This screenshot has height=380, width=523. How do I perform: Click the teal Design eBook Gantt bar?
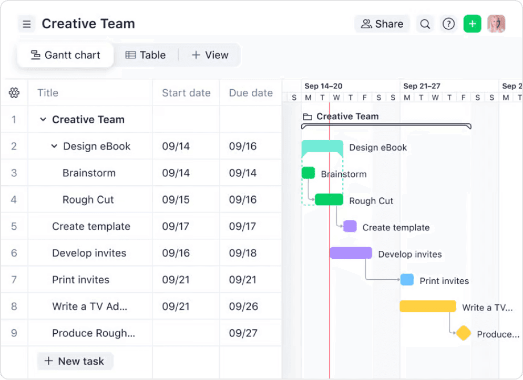pos(322,147)
